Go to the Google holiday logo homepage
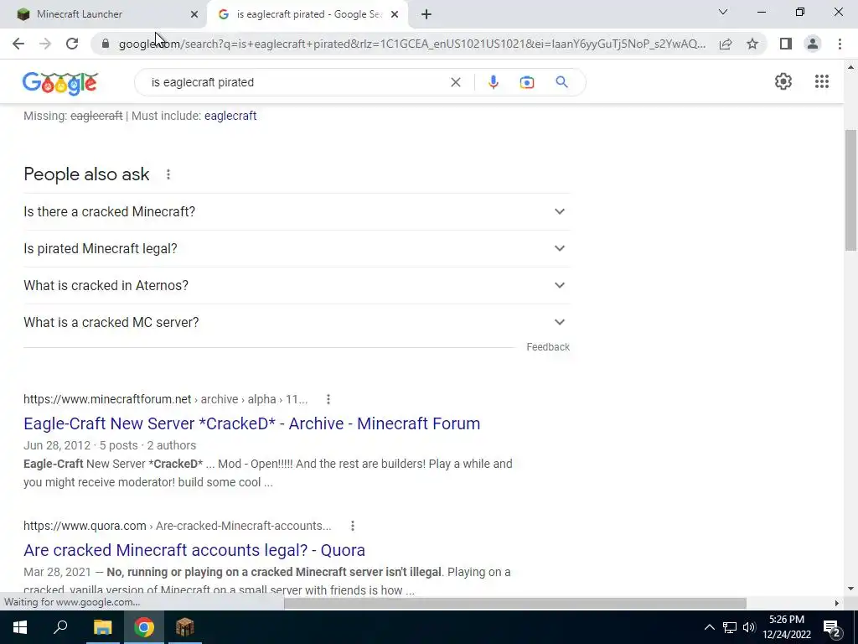 60,84
